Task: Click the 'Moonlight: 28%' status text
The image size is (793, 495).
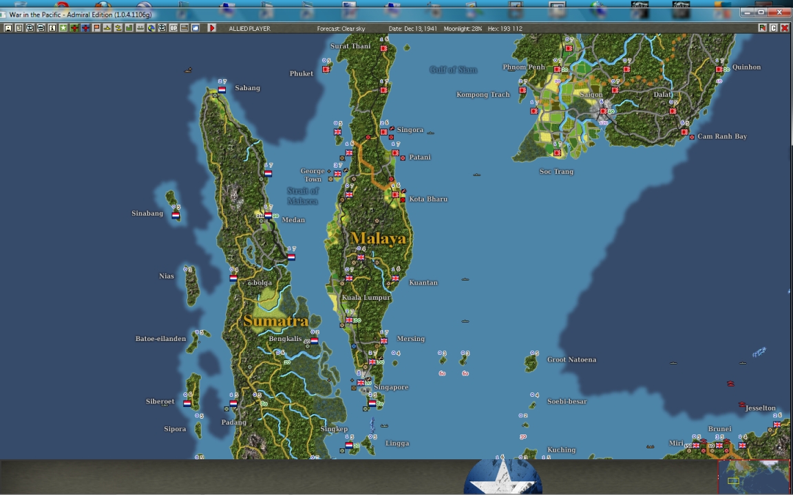Action: pos(463,28)
